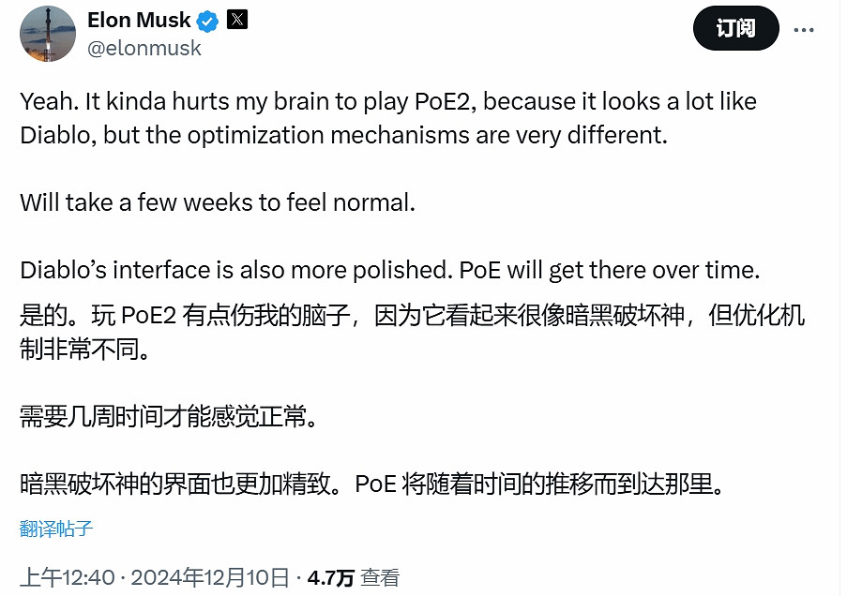Click the blue verified checkmark badge
Viewport: 847px width, 596px height.
[205, 19]
